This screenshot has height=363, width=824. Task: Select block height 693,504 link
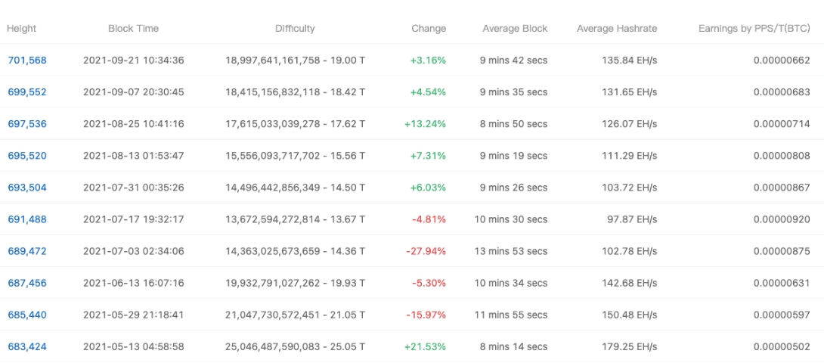click(27, 188)
